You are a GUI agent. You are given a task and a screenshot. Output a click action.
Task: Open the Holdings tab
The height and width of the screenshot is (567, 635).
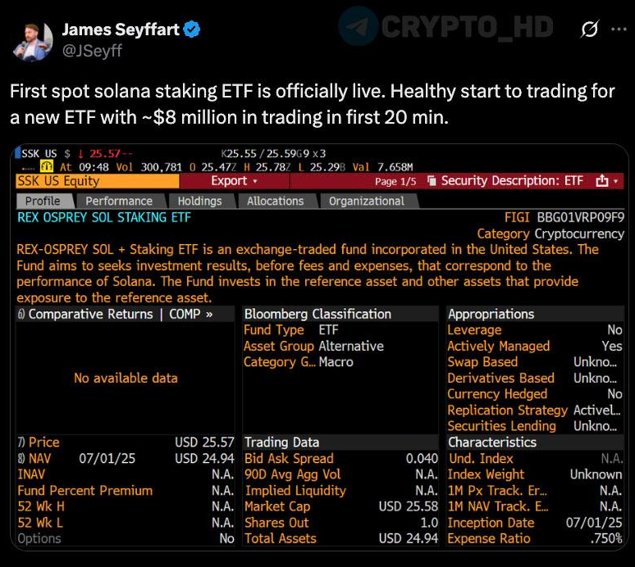199,201
